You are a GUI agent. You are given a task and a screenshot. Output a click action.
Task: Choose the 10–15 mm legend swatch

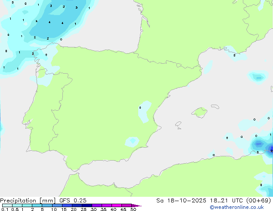coord(57,205)
